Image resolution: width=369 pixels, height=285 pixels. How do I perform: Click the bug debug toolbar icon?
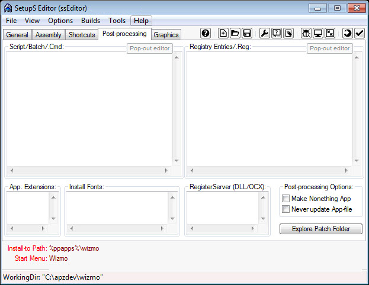point(306,33)
